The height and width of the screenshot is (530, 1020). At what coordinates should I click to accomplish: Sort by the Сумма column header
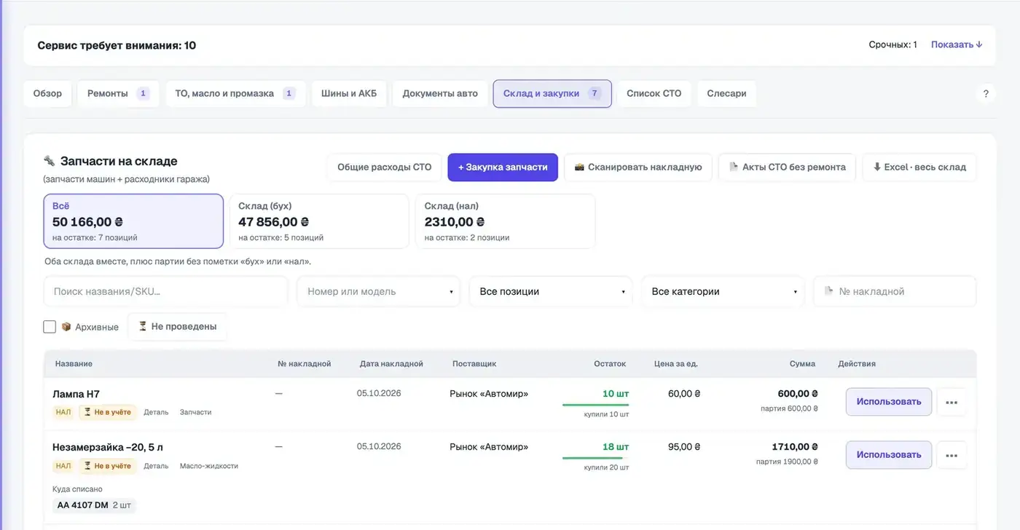pyautogui.click(x=802, y=363)
